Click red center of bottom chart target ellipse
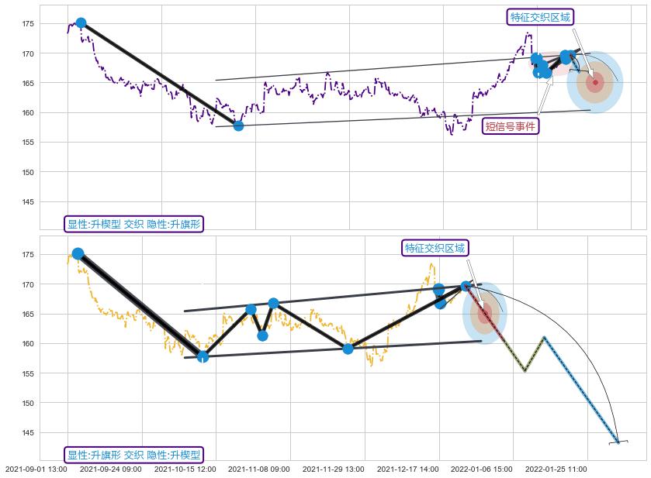 point(485,313)
